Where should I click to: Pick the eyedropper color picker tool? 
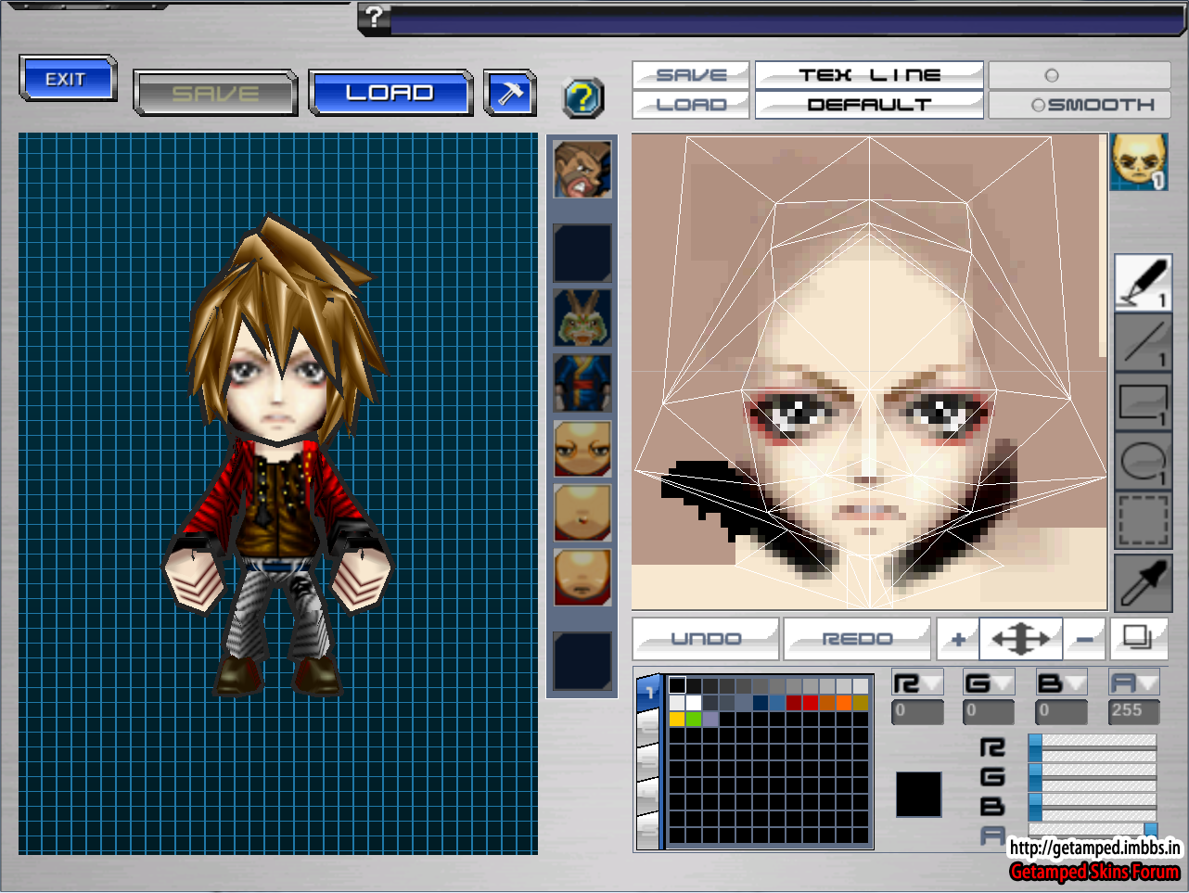pos(1143,583)
